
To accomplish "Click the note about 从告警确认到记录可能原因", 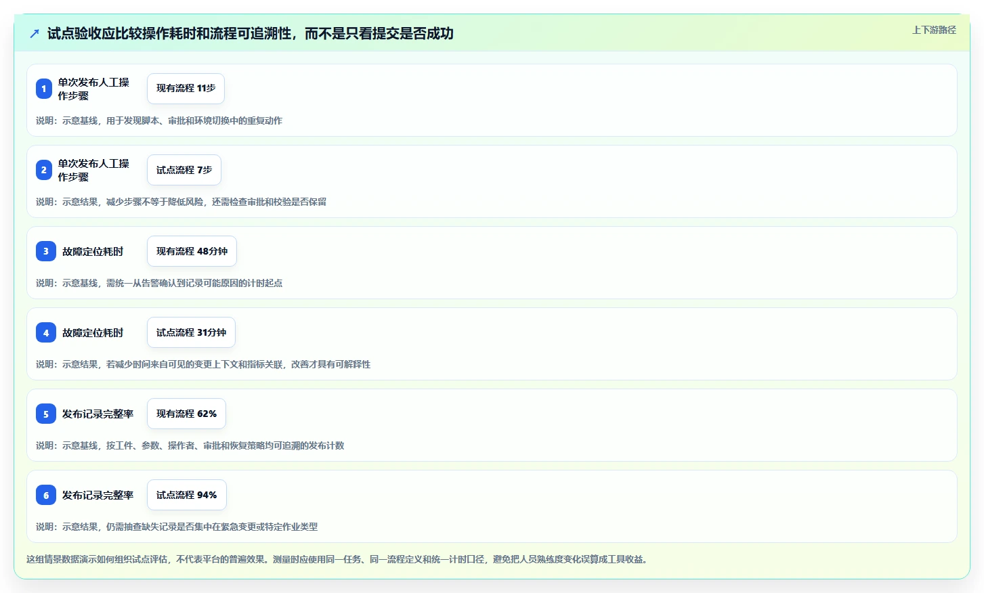I will tap(159, 283).
